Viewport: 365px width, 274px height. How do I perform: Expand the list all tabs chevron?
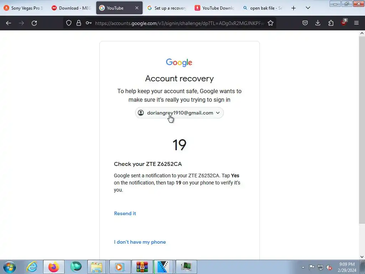308,8
